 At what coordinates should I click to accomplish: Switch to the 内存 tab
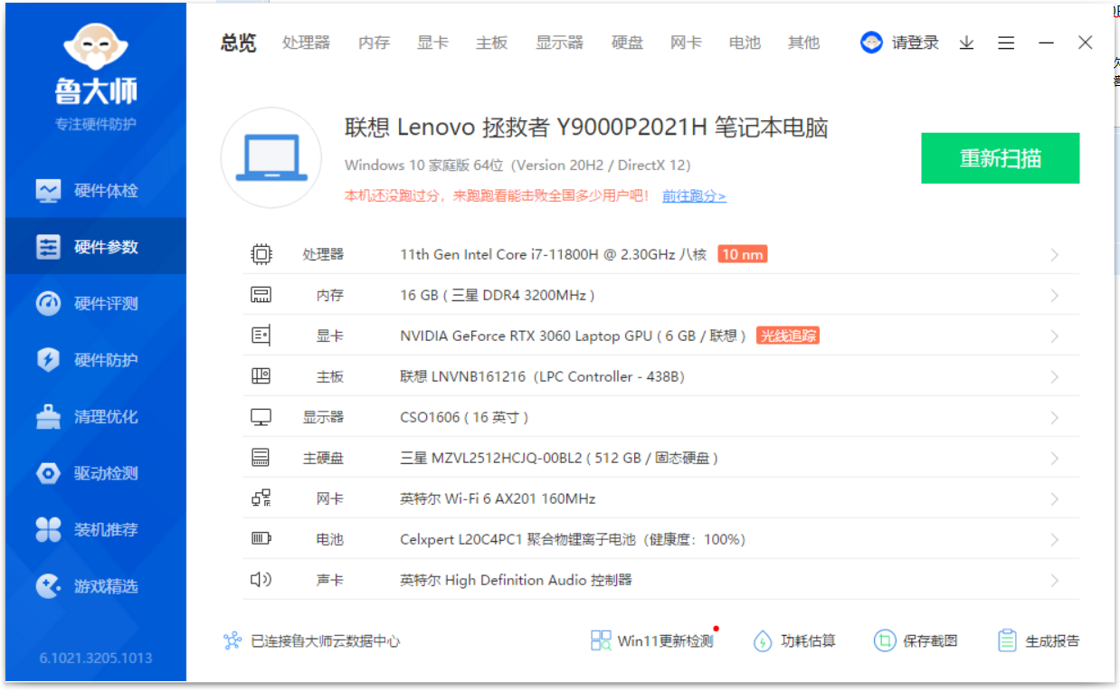[x=374, y=43]
